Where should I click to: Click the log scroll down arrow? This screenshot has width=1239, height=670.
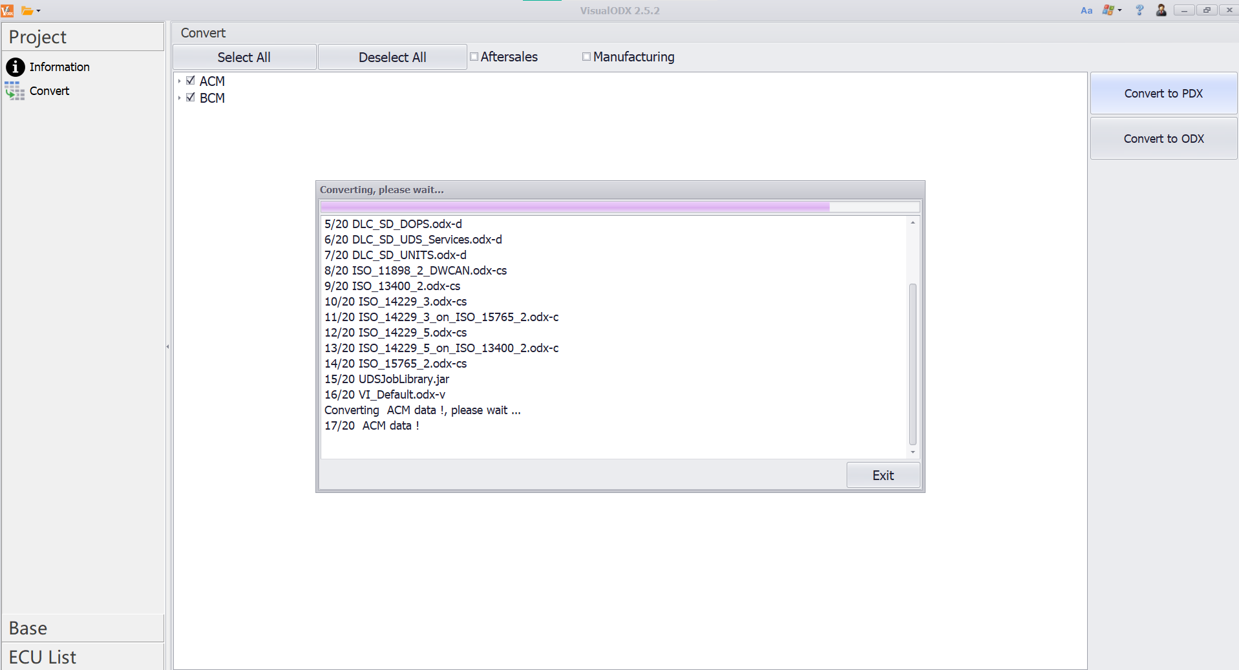913,452
